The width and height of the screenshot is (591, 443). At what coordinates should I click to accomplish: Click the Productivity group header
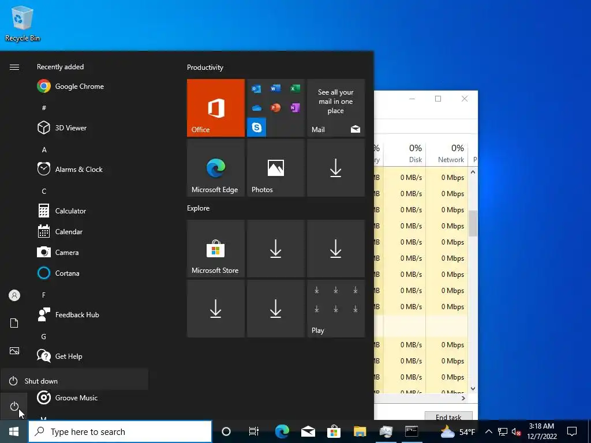[x=205, y=67]
